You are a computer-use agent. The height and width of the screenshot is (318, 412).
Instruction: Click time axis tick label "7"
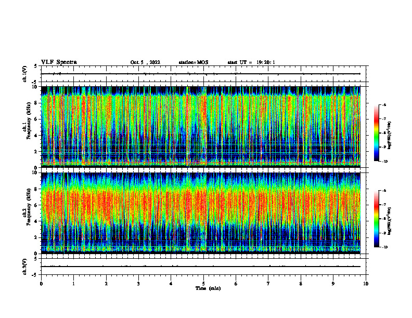[x=268, y=284]
